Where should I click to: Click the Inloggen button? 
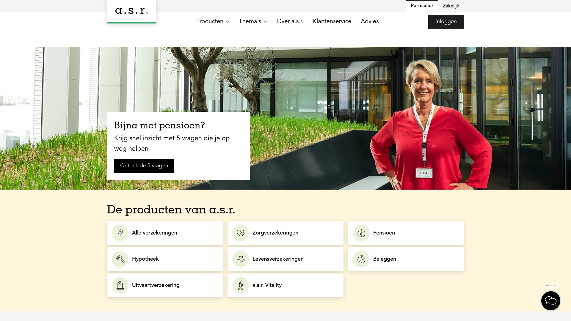[x=446, y=22]
